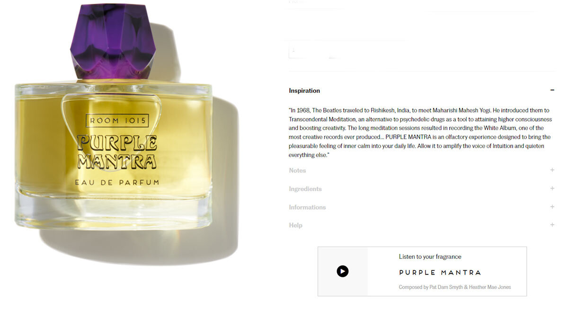Screen dimensions: 568x310
Task: Click the Inspiration section heading
Action: [x=304, y=90]
